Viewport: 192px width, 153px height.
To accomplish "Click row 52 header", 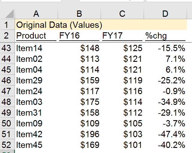I will coord(7,145).
